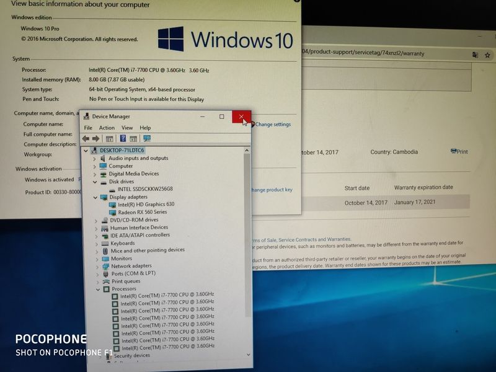Collapse the Disk drives node

[95, 182]
